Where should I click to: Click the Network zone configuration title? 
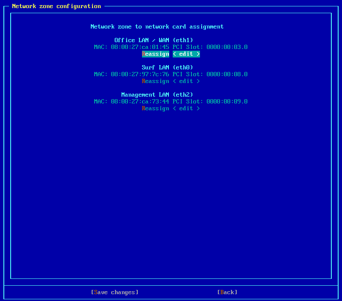point(56,6)
